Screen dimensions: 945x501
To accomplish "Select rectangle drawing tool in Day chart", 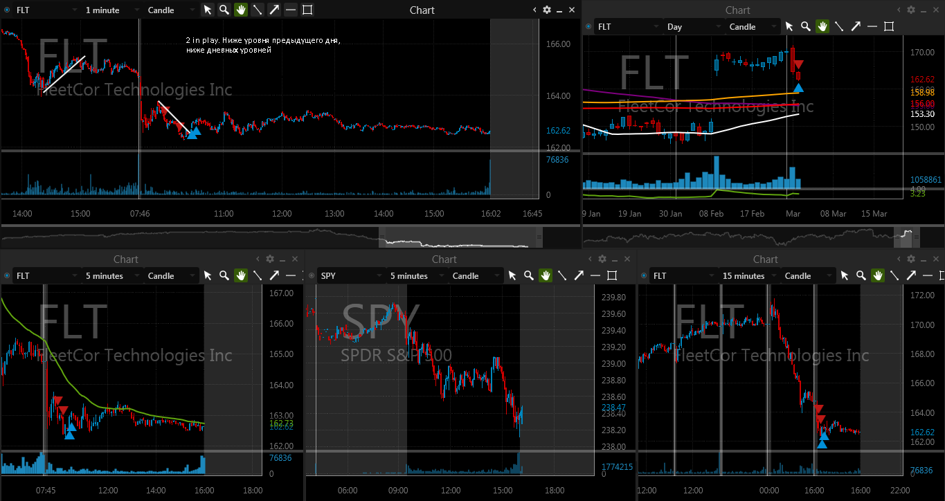I will click(889, 26).
